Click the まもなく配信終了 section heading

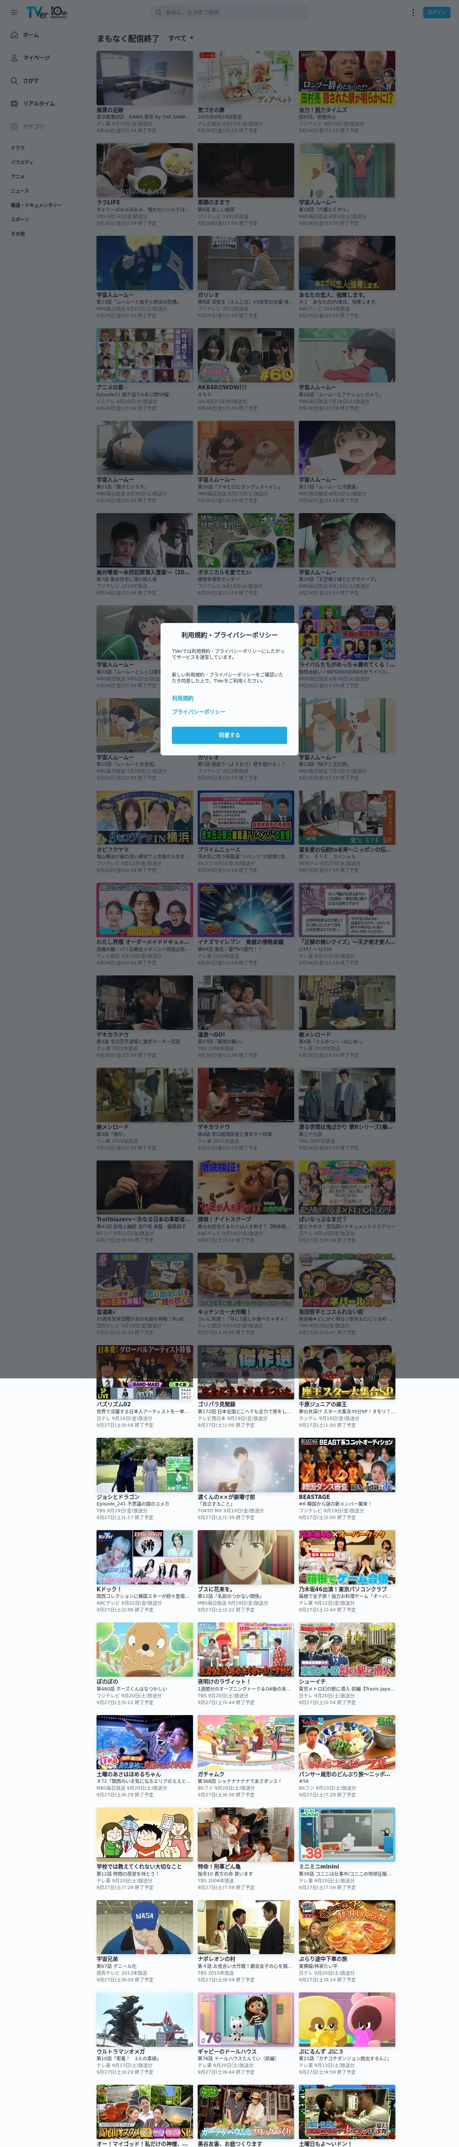pos(128,38)
